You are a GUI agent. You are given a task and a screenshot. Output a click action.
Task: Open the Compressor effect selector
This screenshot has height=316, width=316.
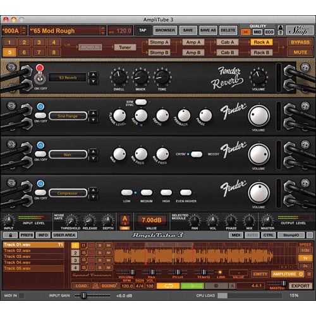point(68,193)
